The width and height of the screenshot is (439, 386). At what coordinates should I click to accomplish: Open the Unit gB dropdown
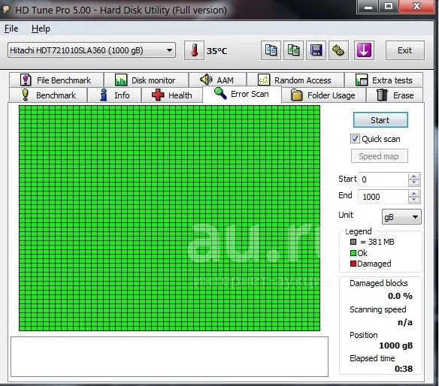click(x=401, y=217)
